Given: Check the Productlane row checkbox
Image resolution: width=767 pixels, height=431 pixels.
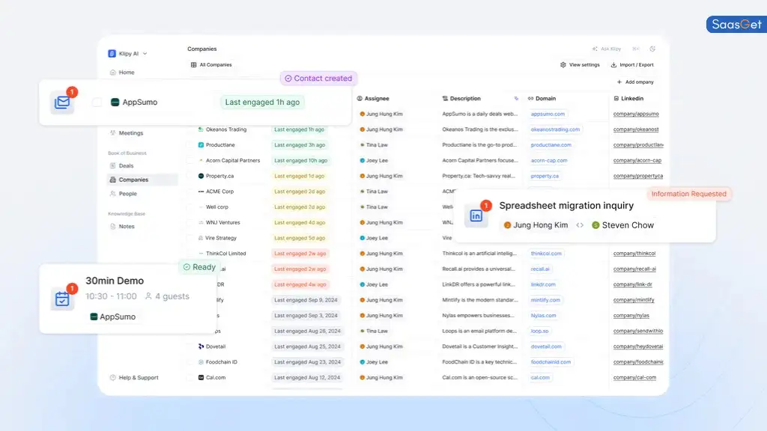Looking at the screenshot, I should click(x=190, y=145).
